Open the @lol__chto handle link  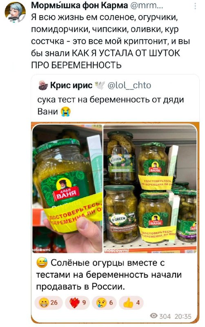click(129, 85)
